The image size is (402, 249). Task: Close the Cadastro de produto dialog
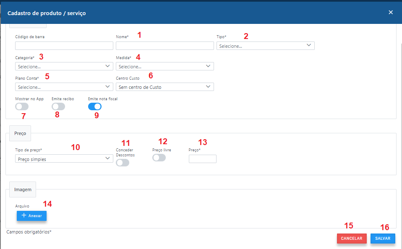pos(391,12)
